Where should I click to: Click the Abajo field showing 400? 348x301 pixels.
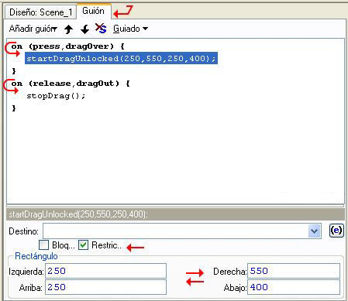(x=294, y=287)
